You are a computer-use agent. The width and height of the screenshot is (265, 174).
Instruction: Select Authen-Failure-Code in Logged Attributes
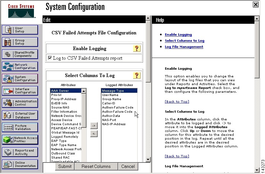click(x=119, y=107)
